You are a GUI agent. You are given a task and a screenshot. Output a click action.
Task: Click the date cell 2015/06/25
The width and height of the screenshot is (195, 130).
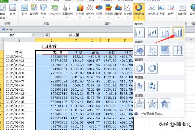click(15, 126)
